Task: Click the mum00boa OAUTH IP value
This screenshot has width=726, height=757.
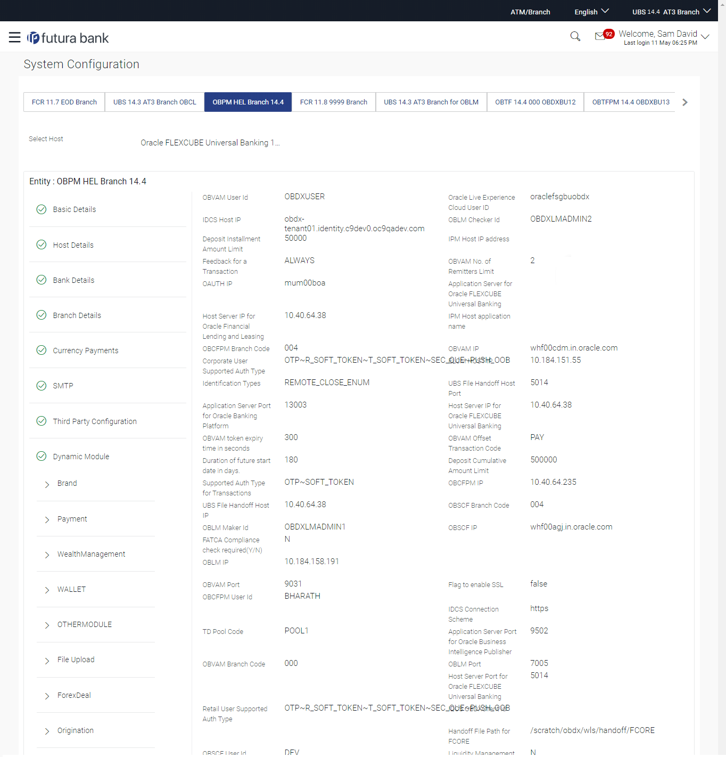Action: click(x=305, y=283)
